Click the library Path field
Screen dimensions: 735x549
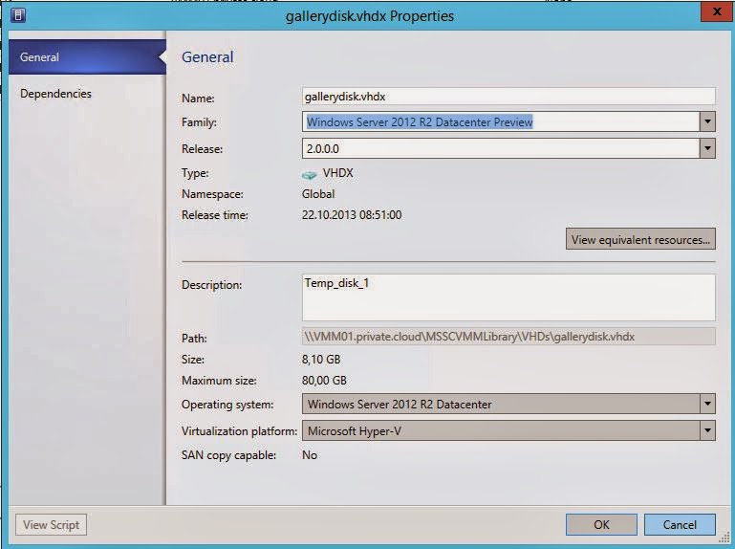click(x=508, y=337)
